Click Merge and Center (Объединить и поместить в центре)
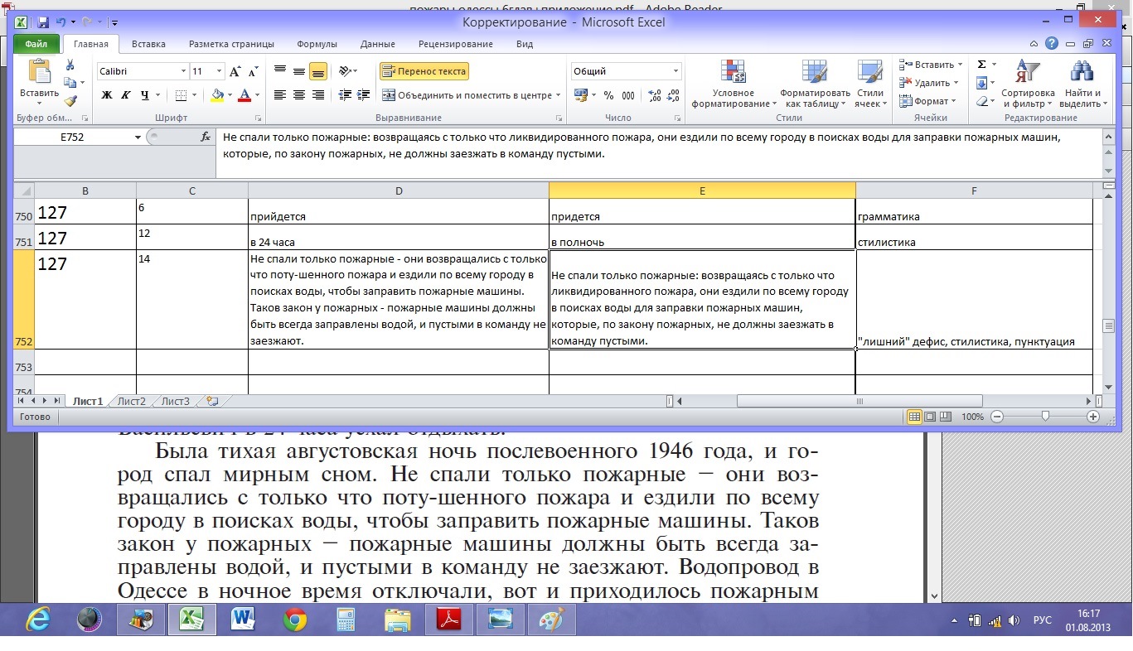1133x651 pixels. point(470,95)
